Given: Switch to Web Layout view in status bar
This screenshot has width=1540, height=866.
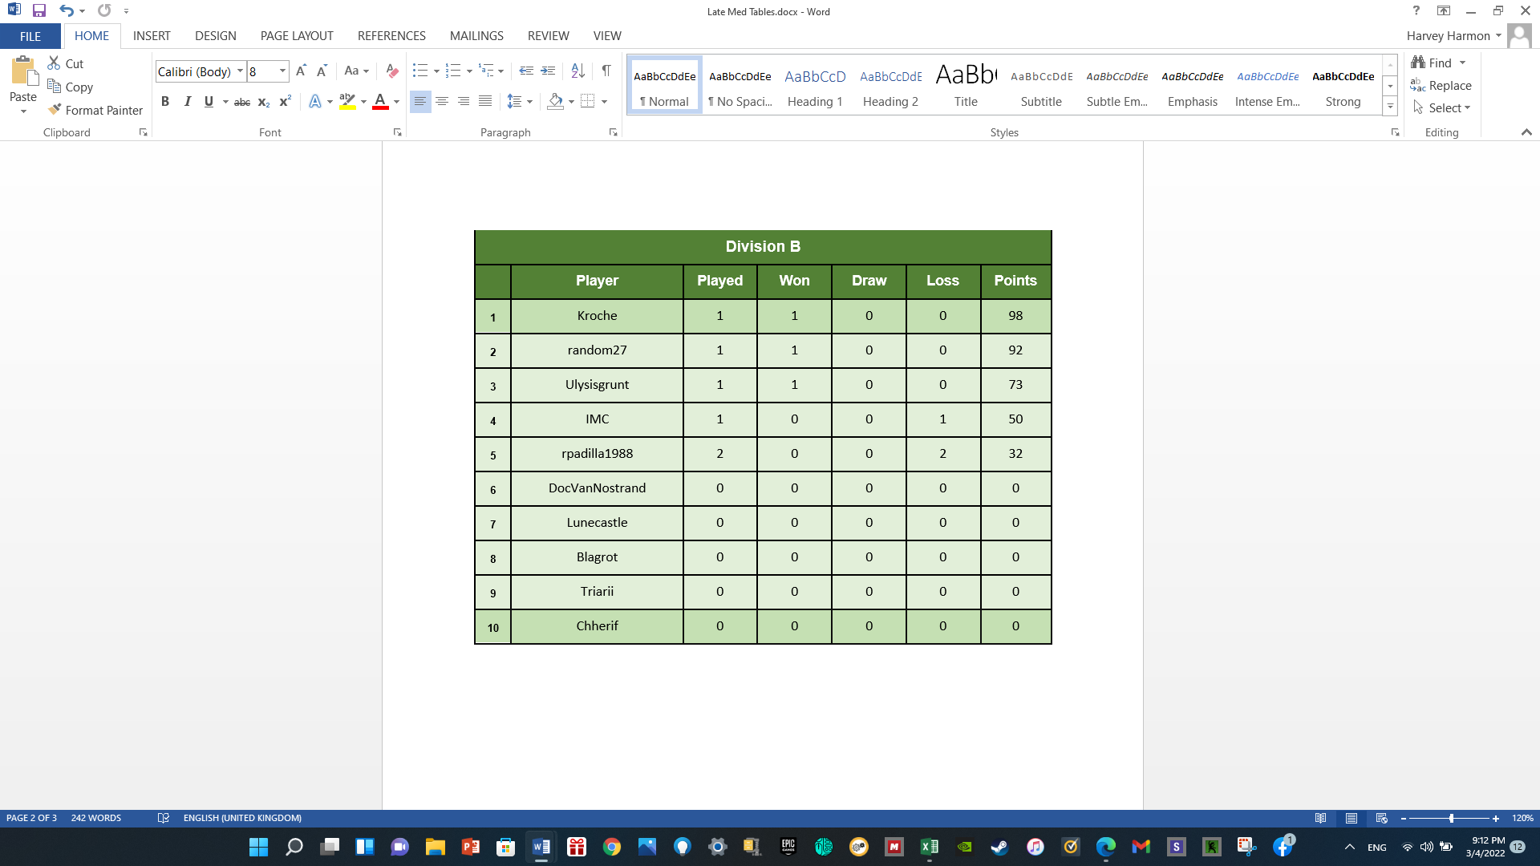Looking at the screenshot, I should pyautogui.click(x=1381, y=818).
